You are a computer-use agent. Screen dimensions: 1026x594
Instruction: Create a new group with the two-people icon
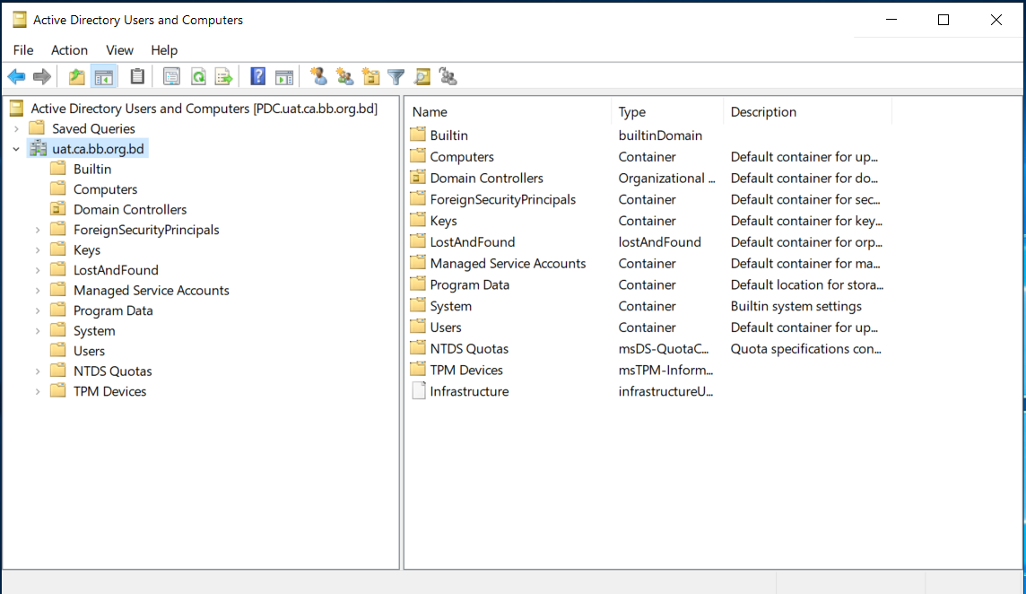(x=344, y=76)
